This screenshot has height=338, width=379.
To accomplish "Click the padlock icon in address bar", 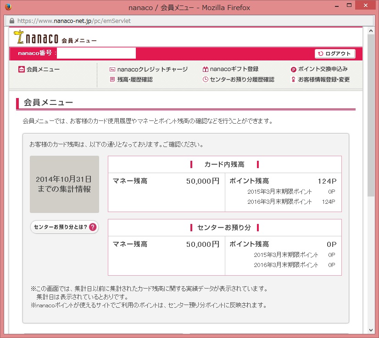I will pyautogui.click(x=12, y=21).
